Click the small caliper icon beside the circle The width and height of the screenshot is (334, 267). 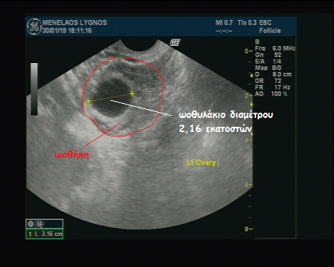pos(40,224)
